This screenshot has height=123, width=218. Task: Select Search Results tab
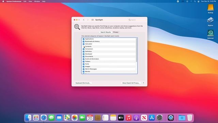[x=106, y=32]
